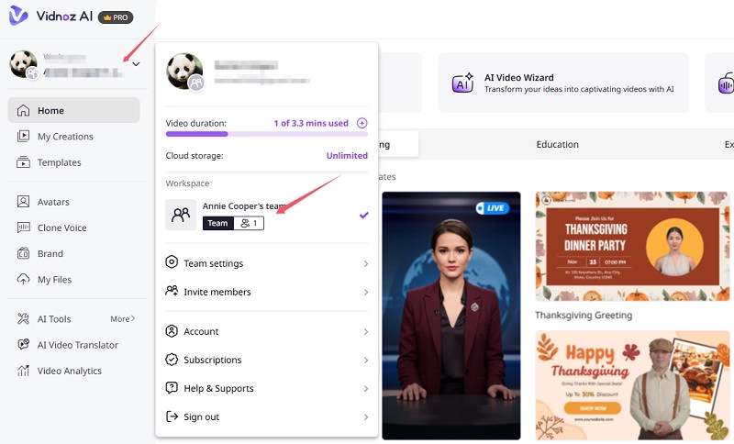
Task: Open Video Analytics
Action: 70,371
